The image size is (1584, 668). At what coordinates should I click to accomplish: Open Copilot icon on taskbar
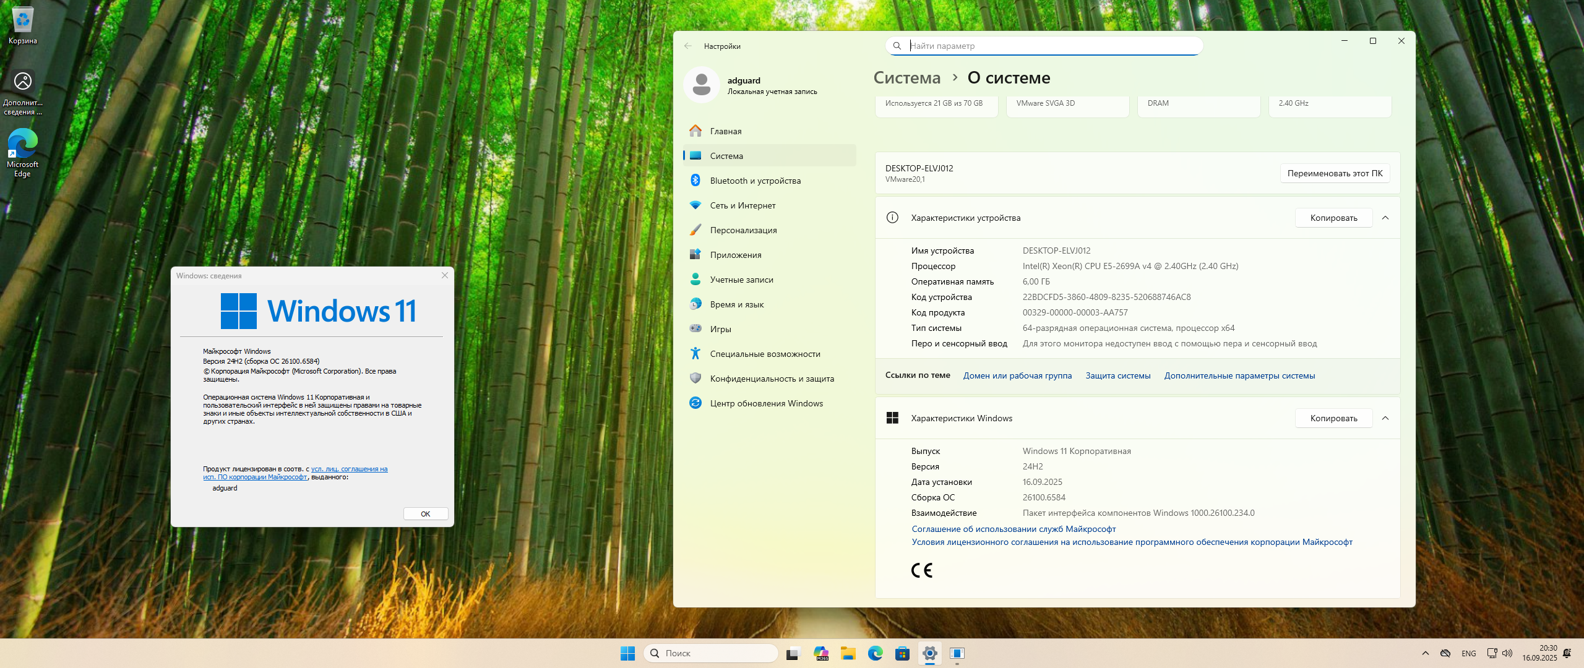coord(821,653)
